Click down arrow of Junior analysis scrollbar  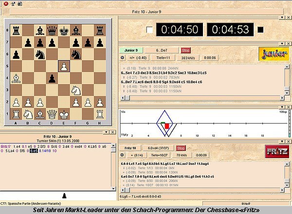click(287, 93)
